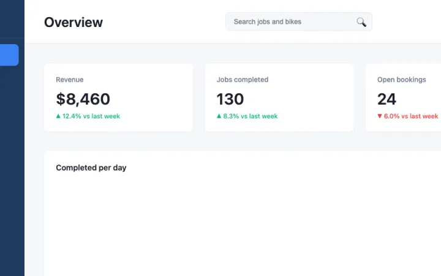The height and width of the screenshot is (276, 441).
Task: Click the 12.4% vs last week change
Action: tap(88, 116)
